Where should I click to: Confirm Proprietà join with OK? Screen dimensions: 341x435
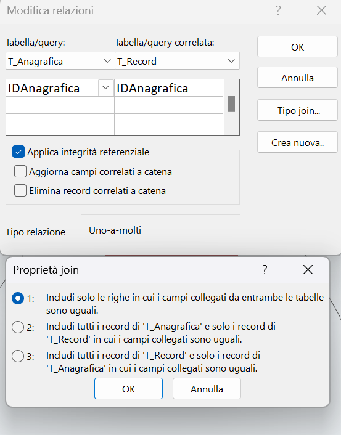click(x=129, y=389)
